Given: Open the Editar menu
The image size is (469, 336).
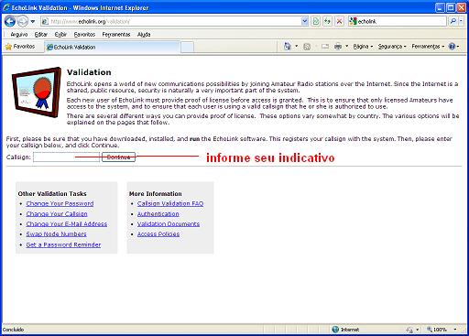Looking at the screenshot, I should [41, 35].
